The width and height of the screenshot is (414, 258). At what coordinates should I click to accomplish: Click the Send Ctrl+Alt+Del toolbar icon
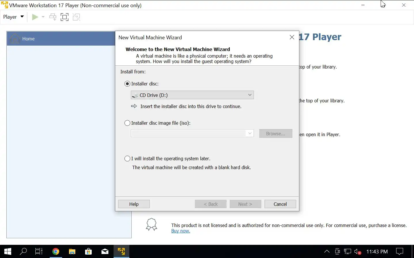pos(53,17)
